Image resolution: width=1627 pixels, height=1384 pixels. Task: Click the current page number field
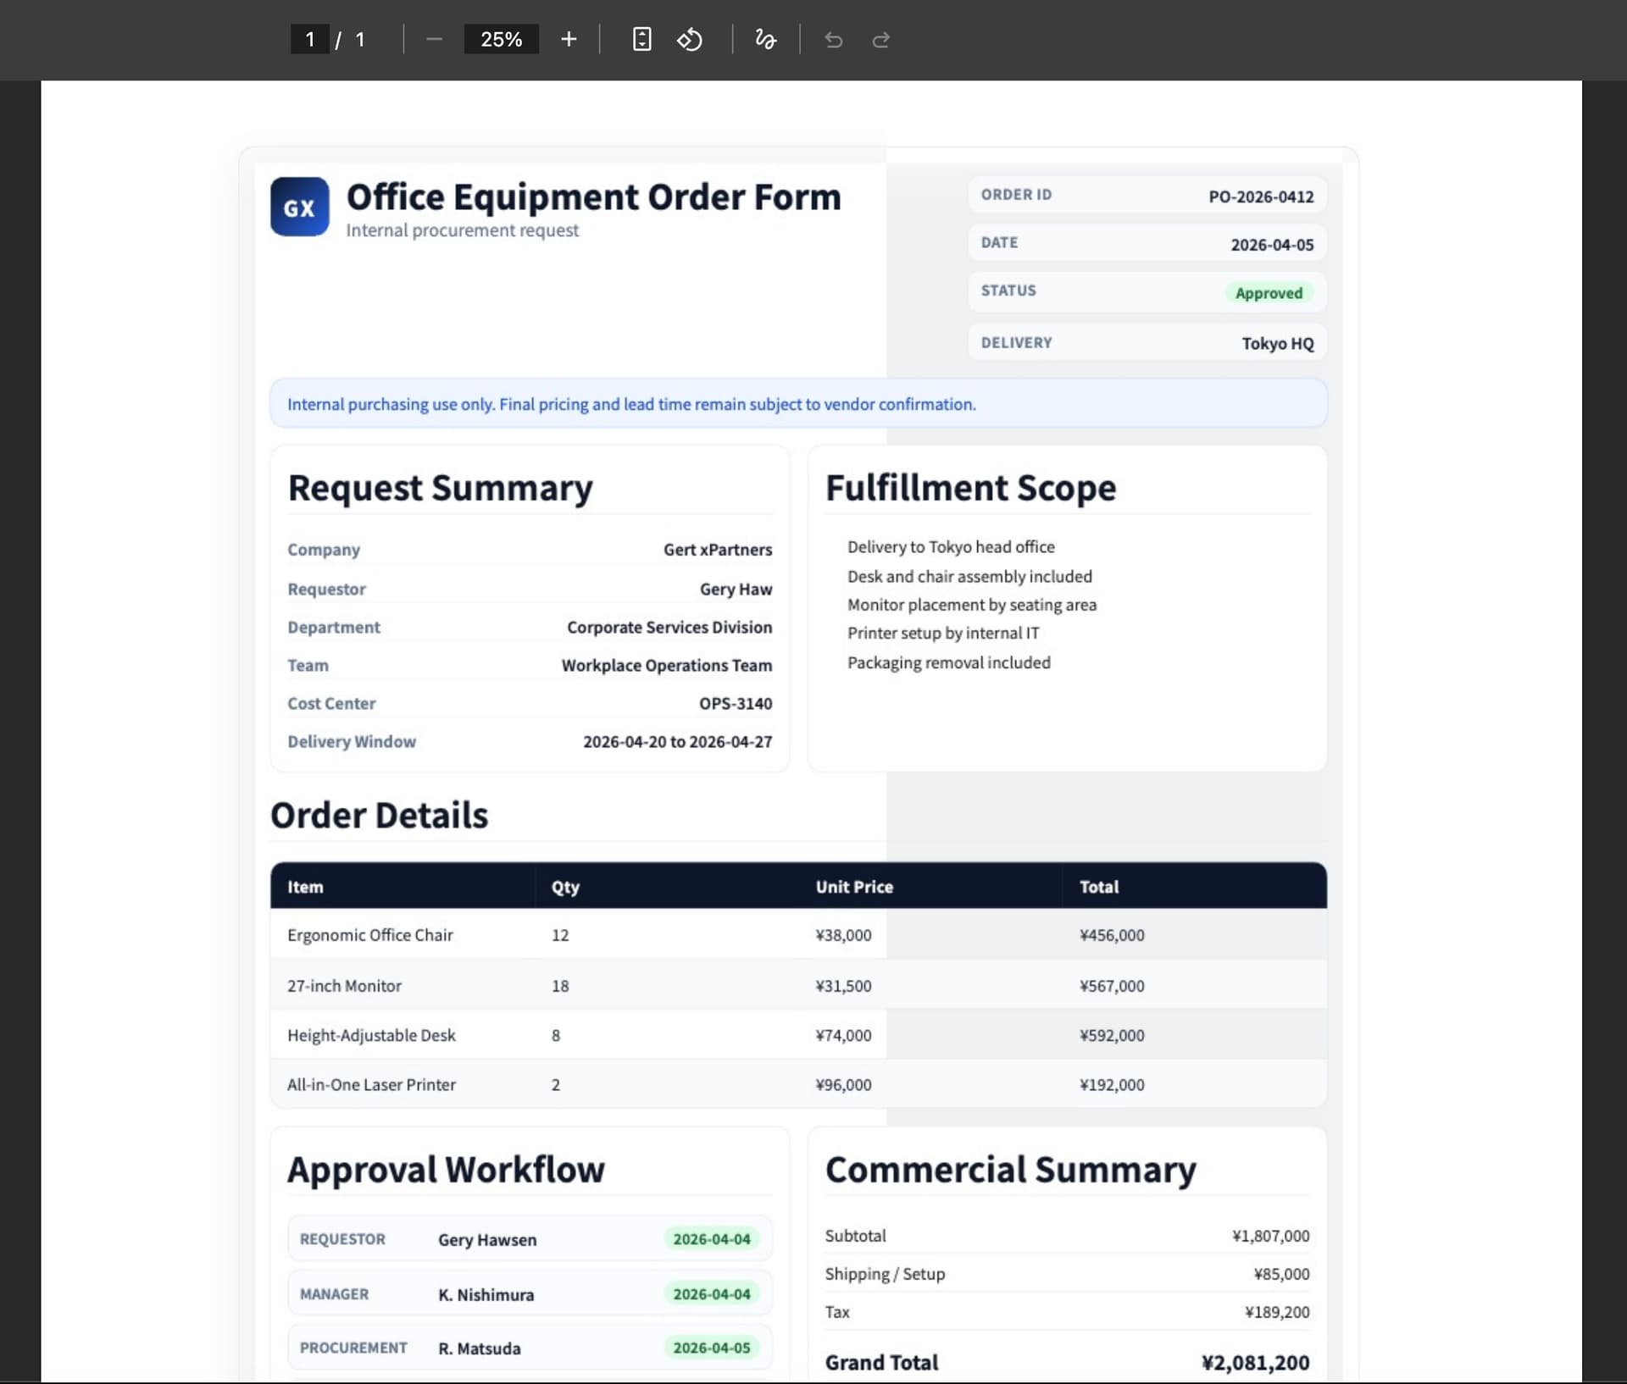pos(310,40)
